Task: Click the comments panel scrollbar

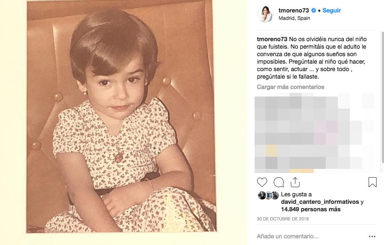Action: click(x=382, y=97)
